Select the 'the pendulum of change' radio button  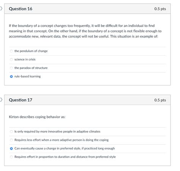[11, 51]
